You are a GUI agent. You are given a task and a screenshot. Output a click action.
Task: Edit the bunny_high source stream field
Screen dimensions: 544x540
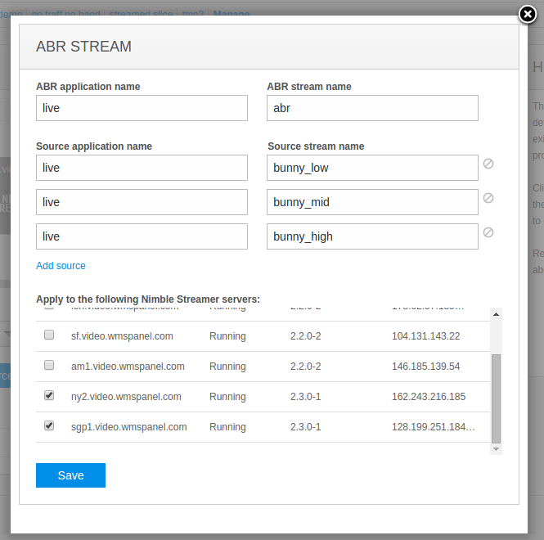coord(372,236)
